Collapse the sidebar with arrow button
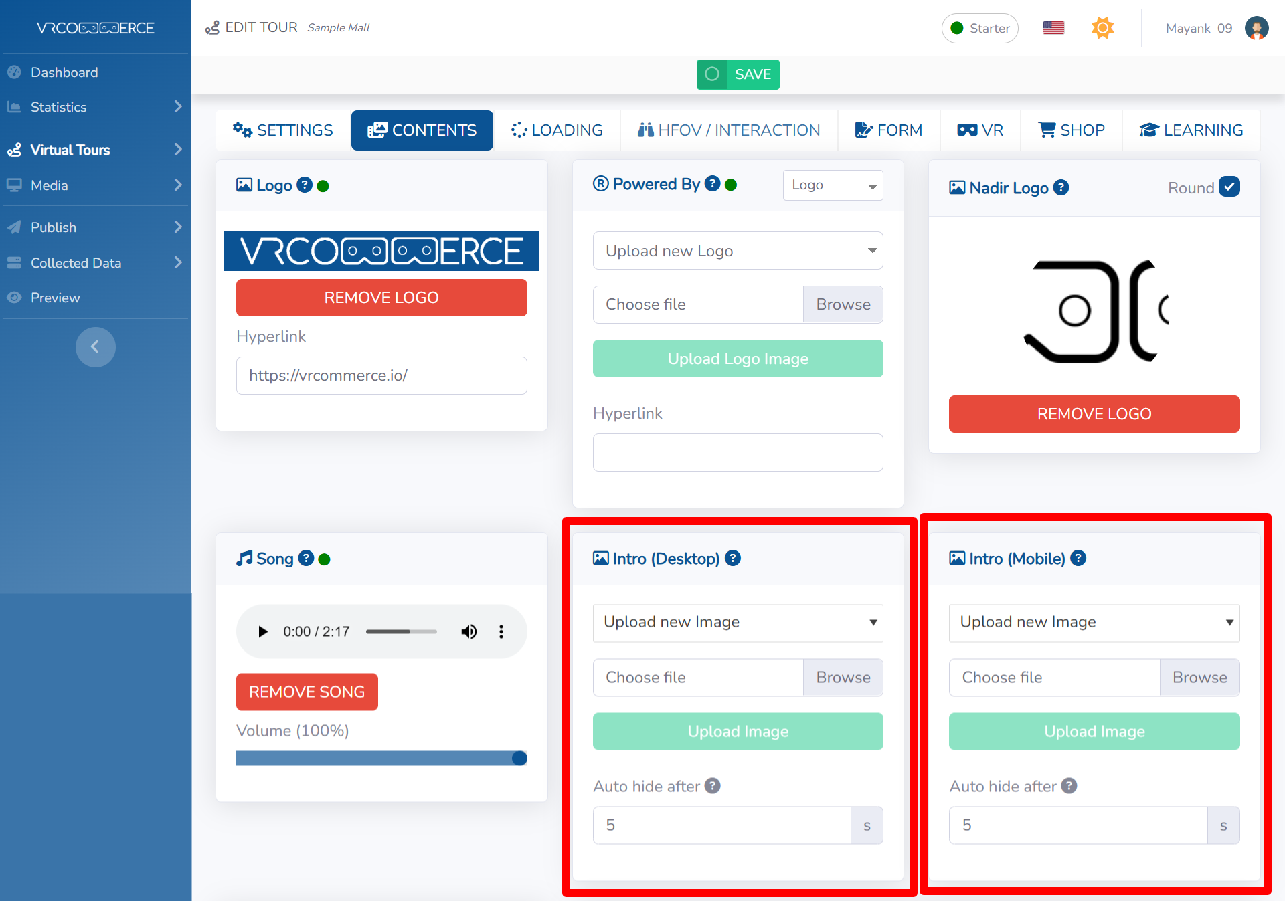This screenshot has height=901, width=1285. [x=95, y=346]
